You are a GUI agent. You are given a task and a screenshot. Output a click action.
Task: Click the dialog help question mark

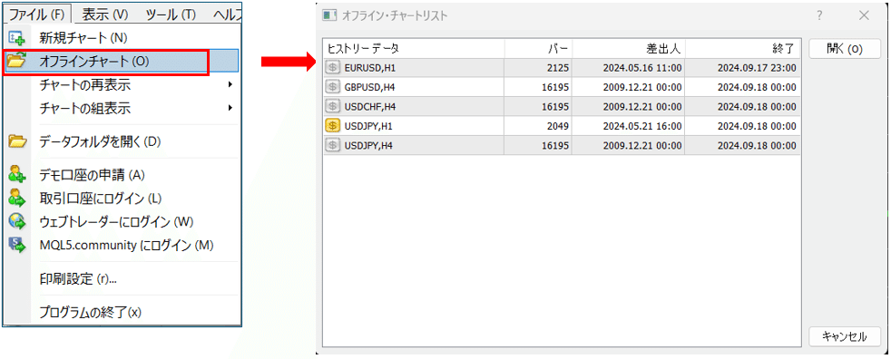(x=819, y=16)
